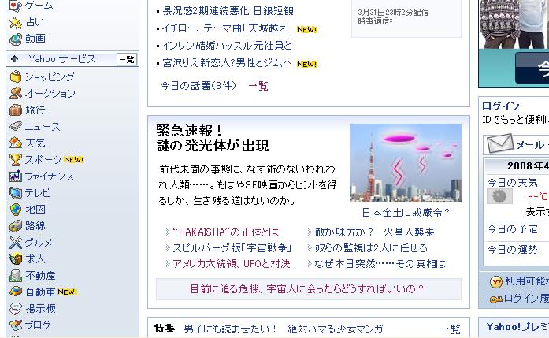Select the 今日の運勢 item

(x=512, y=250)
